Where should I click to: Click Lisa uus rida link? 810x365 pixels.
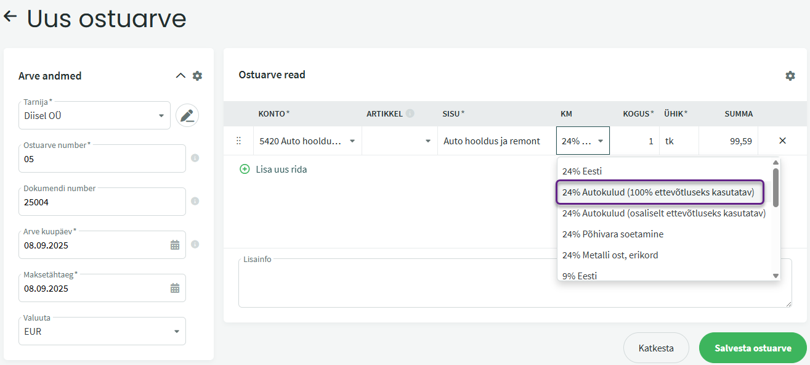pos(273,169)
